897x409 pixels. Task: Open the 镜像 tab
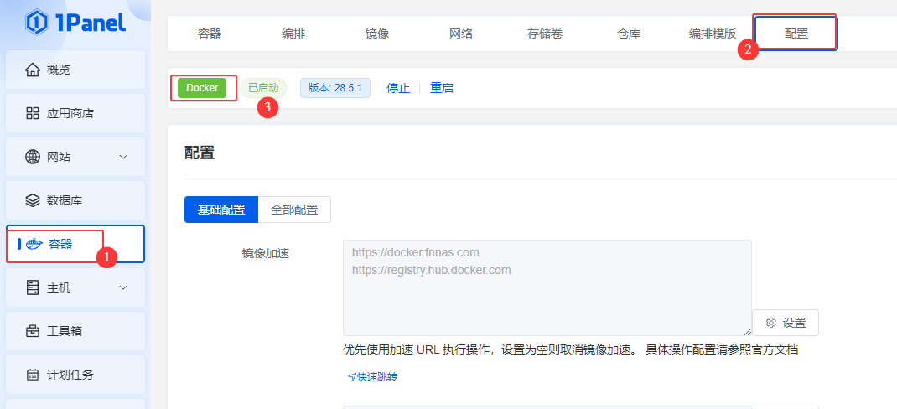pyautogui.click(x=377, y=34)
